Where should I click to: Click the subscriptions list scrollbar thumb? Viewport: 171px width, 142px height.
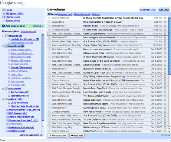pyautogui.click(x=43, y=78)
